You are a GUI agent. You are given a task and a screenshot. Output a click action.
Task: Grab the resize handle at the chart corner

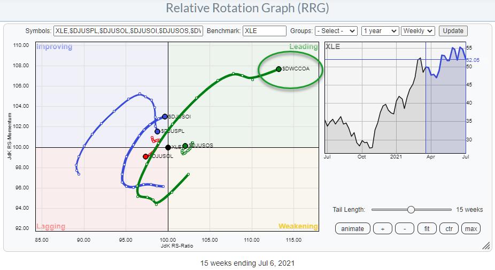(486, 246)
